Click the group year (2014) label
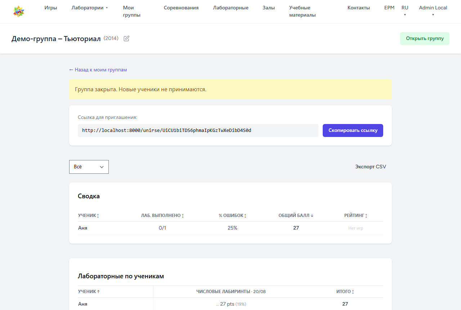This screenshot has height=310, width=461. tap(111, 38)
